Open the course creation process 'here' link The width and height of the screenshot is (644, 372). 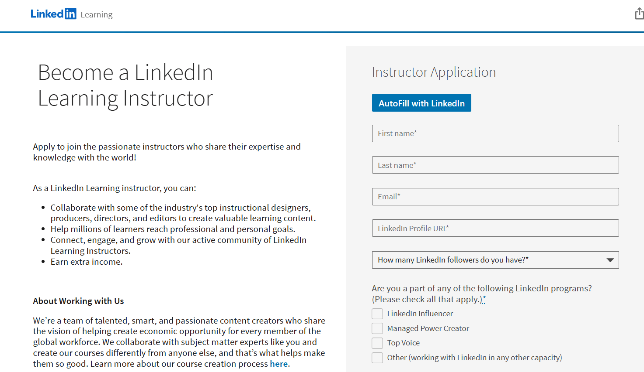[x=278, y=364]
